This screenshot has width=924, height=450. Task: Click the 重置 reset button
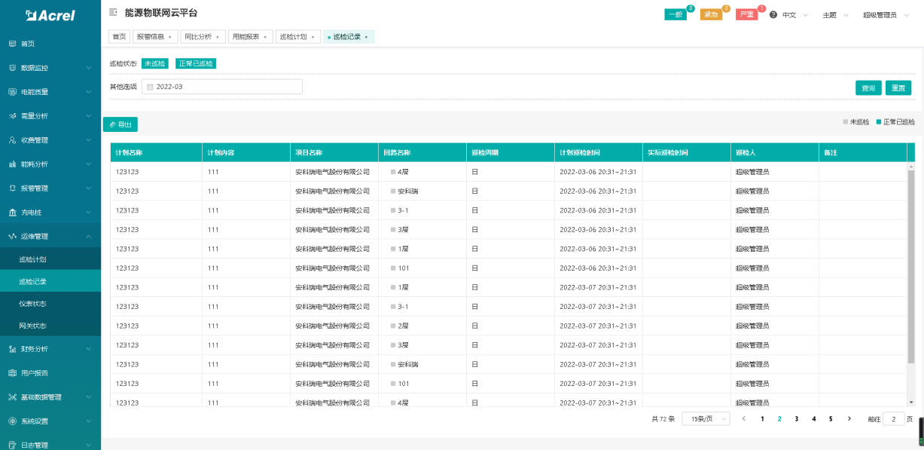tap(898, 87)
